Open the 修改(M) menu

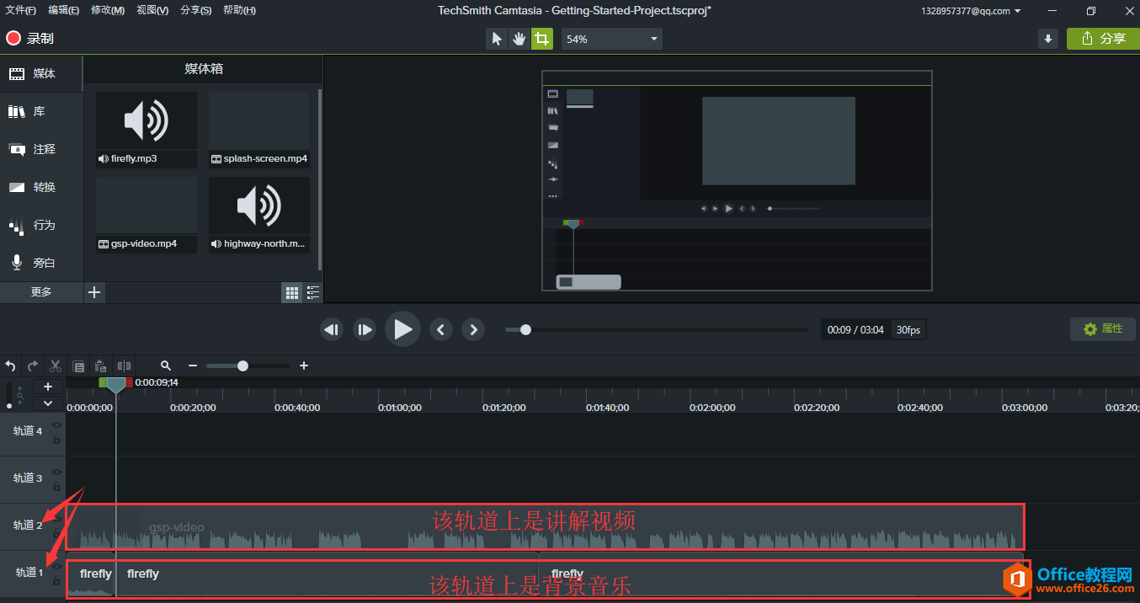pyautogui.click(x=107, y=10)
